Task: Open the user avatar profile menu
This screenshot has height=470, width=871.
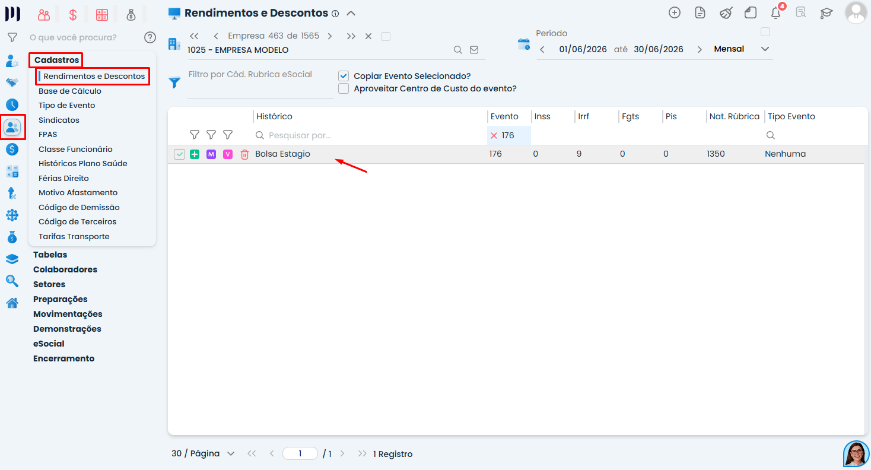Action: pos(856,12)
